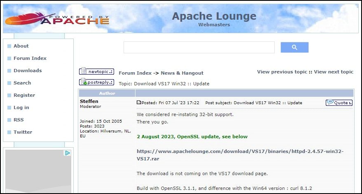This screenshot has width=362, height=194.
Task: Open the Log in sidebar link
Action: point(21,107)
